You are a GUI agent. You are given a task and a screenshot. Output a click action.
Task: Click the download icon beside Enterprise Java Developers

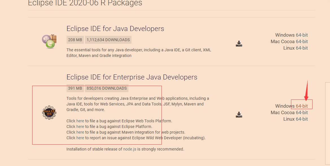pyautogui.click(x=239, y=114)
